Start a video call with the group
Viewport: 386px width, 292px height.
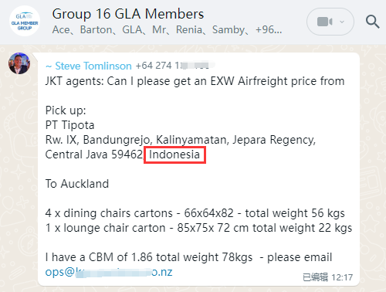325,22
